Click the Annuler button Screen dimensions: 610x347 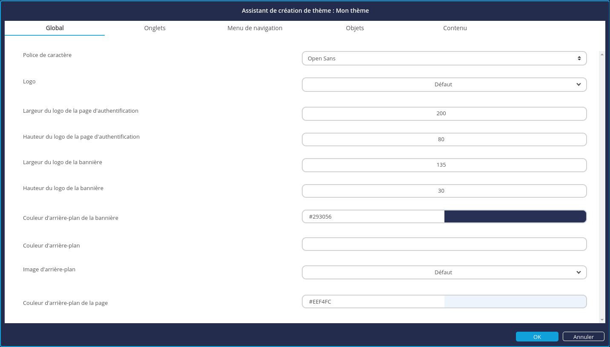click(584, 336)
